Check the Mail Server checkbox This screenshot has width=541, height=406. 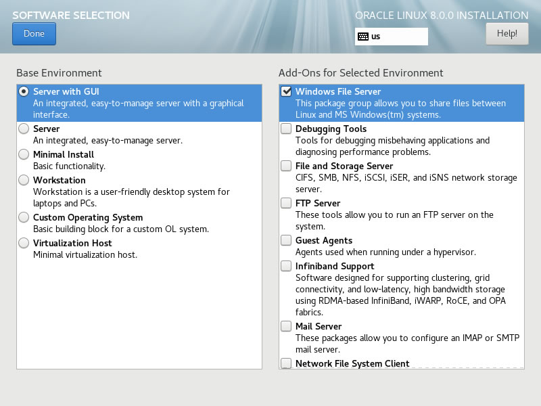coord(286,326)
